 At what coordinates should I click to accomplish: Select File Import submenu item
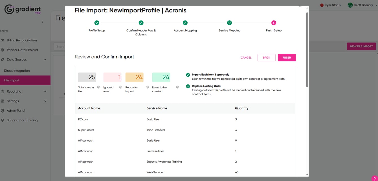click(25, 80)
